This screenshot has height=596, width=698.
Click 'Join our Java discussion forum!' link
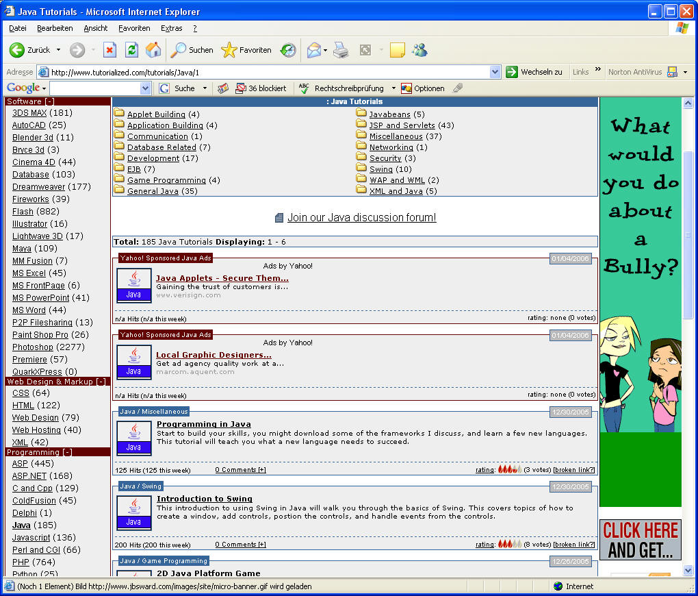point(361,218)
